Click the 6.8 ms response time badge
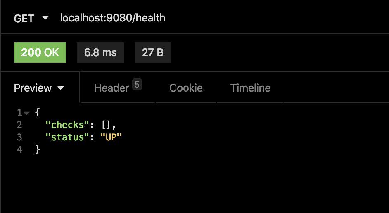Viewport: 389px width, 213px height. [x=100, y=52]
